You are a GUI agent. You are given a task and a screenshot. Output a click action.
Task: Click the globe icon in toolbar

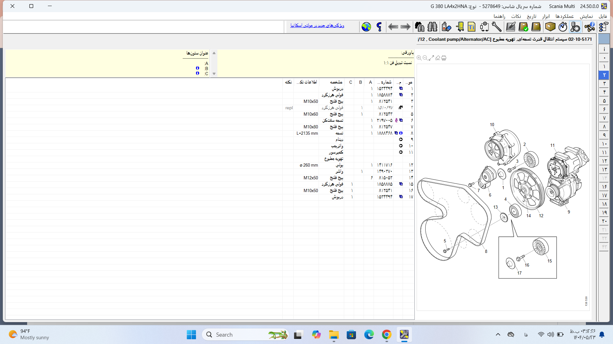coord(366,27)
